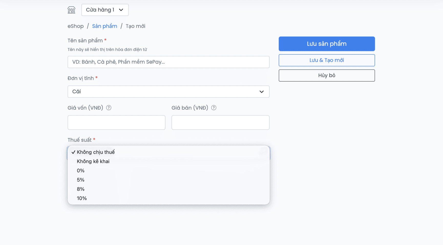
Task: Open the Cửa hàng 1 store dropdown
Action: (105, 10)
